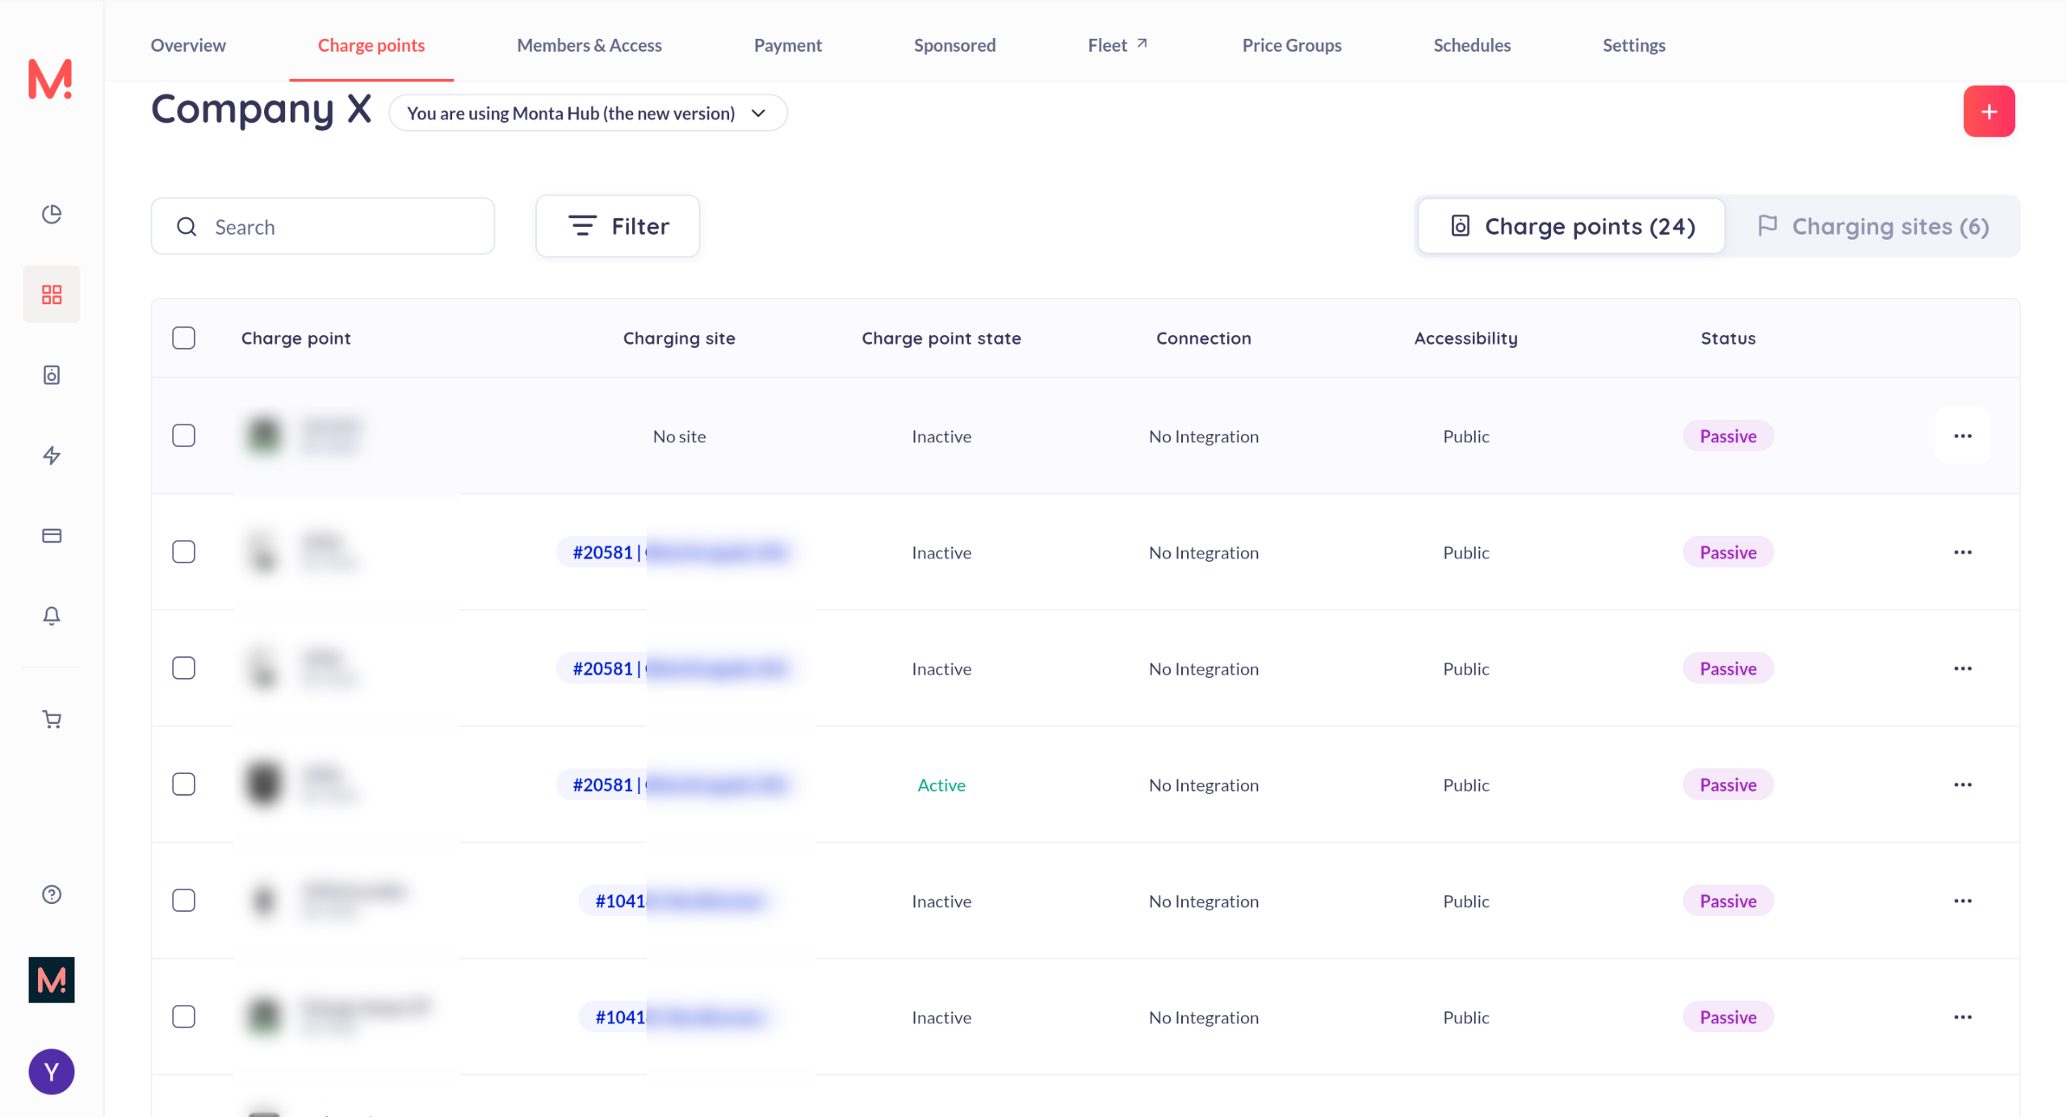Open three-dots menu for the No site row
The image size is (2067, 1117).
(1963, 436)
